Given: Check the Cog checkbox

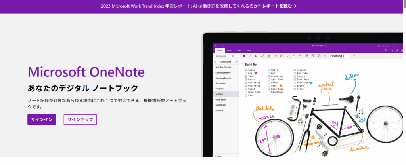Looking at the screenshot, I should click(x=246, y=73).
